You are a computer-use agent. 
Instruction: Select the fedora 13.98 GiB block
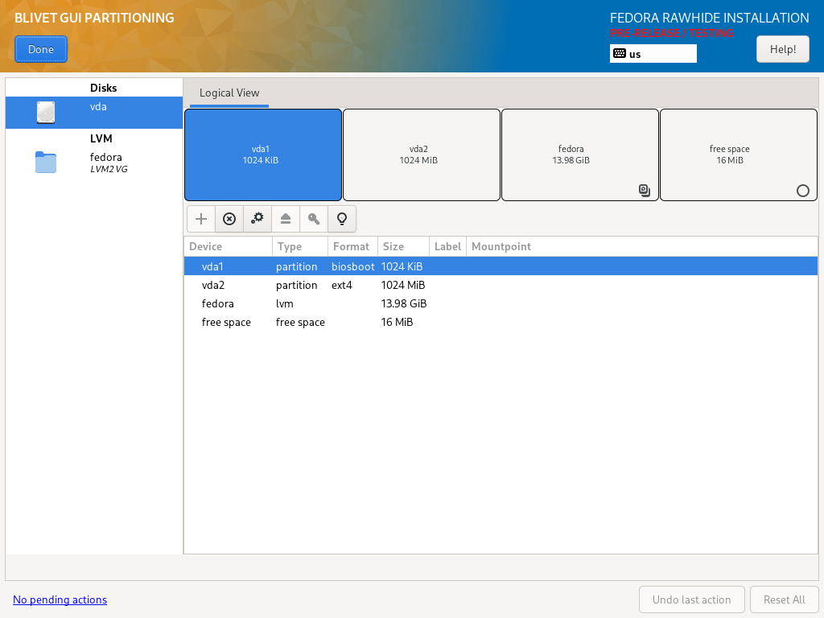pos(580,155)
